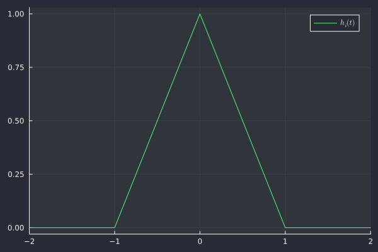Image resolution: width=378 pixels, height=252 pixels.
Task: Click the 1 x-axis tick label
Action: point(285,241)
